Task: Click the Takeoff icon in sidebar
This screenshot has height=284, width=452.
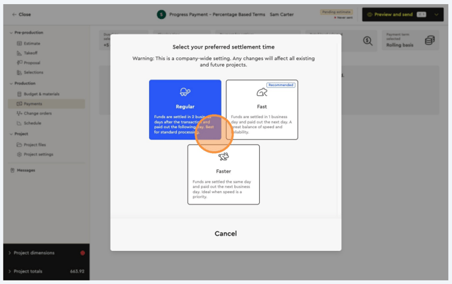Action: tap(20, 53)
